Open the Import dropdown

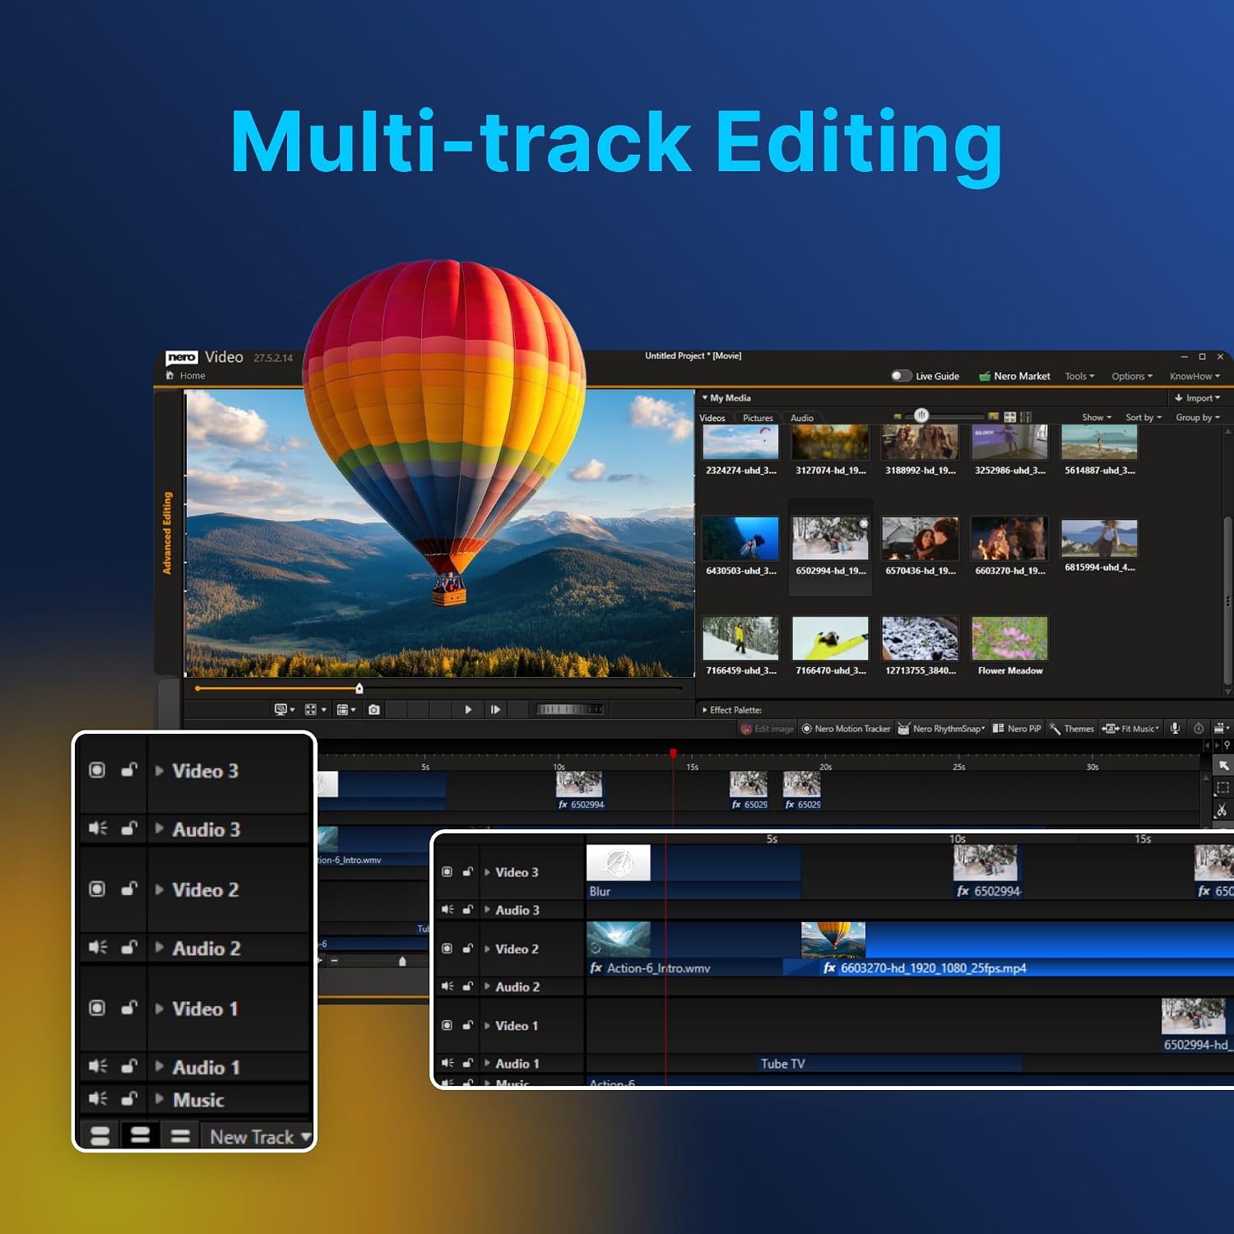point(1198,398)
